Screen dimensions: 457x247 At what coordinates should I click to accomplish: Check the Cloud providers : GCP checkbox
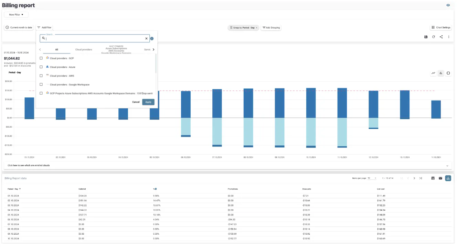[41, 58]
